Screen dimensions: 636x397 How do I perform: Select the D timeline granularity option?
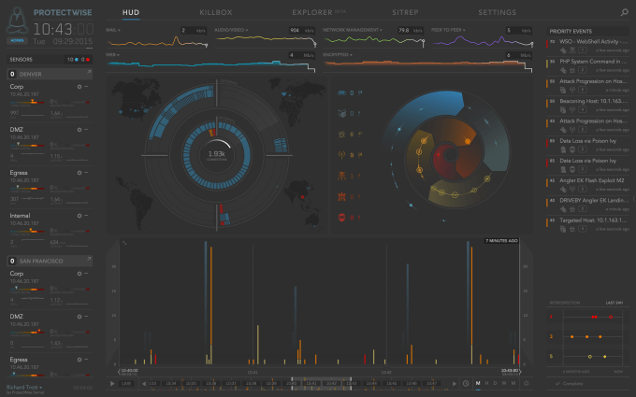click(x=495, y=383)
